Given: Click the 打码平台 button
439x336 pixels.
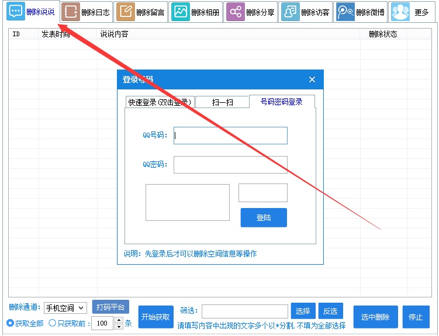Looking at the screenshot, I should click(x=110, y=307).
